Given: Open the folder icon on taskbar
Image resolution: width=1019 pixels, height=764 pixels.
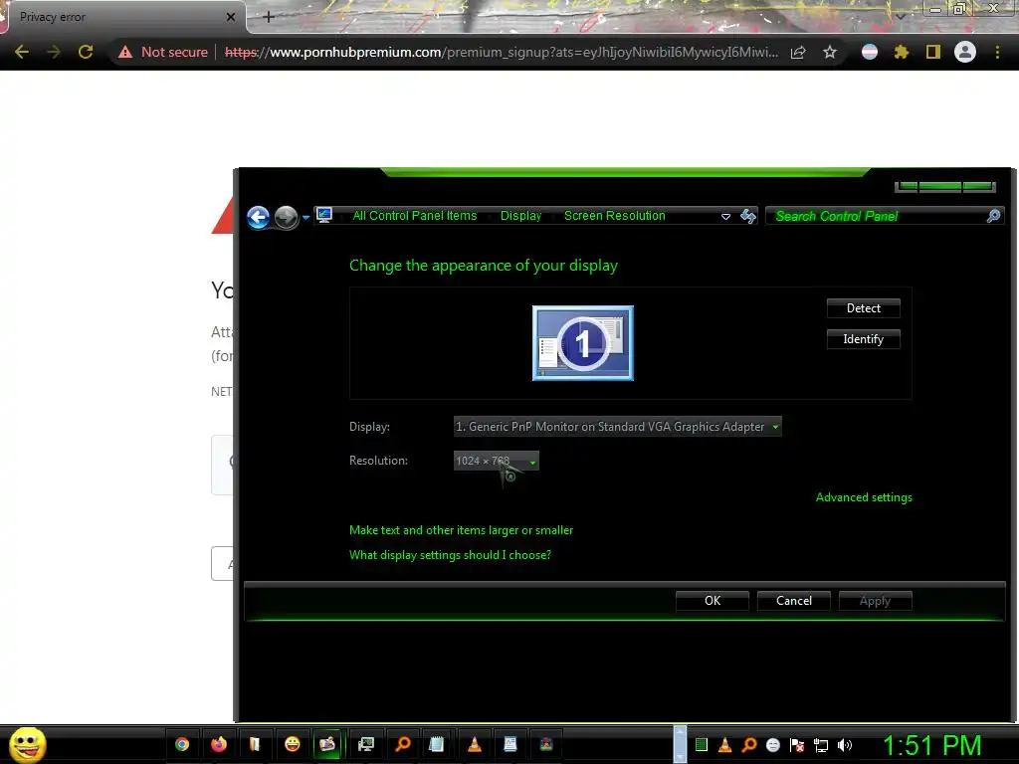Looking at the screenshot, I should 255,744.
